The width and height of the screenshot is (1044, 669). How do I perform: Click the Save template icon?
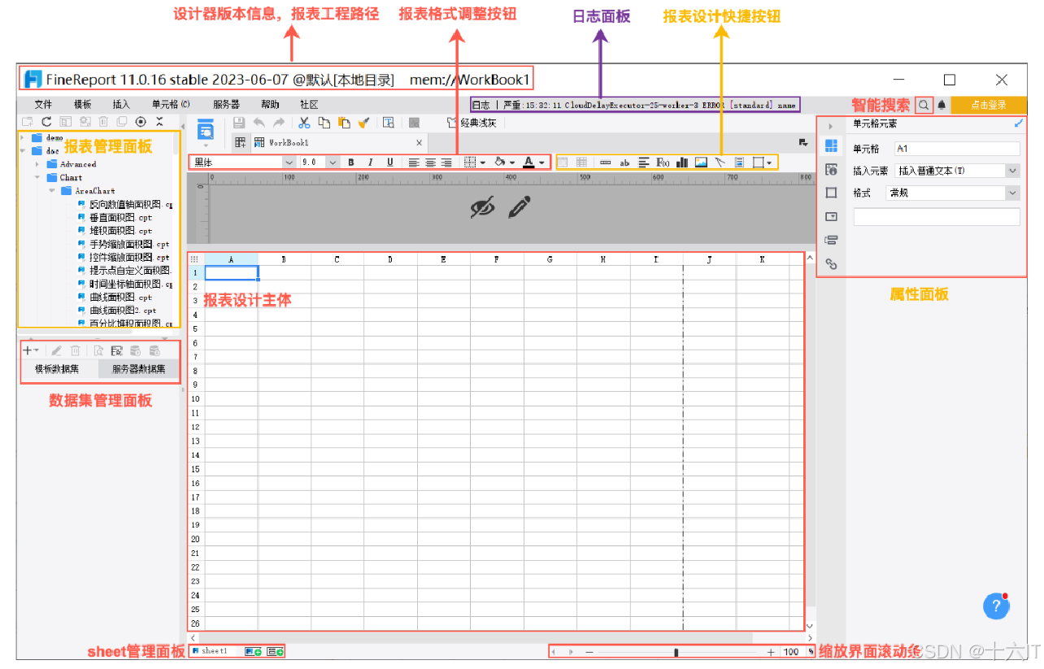coord(239,123)
